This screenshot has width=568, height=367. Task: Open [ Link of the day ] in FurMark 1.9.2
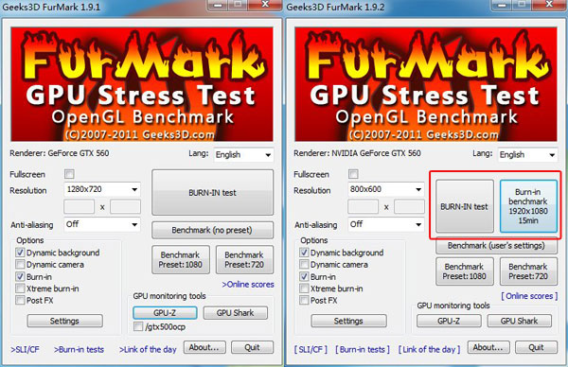click(x=430, y=350)
